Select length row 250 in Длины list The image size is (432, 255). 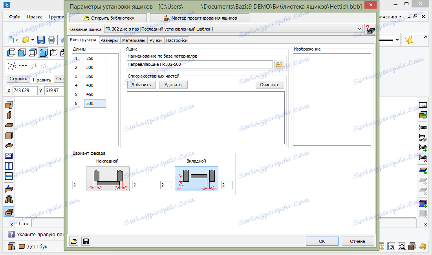click(x=90, y=58)
